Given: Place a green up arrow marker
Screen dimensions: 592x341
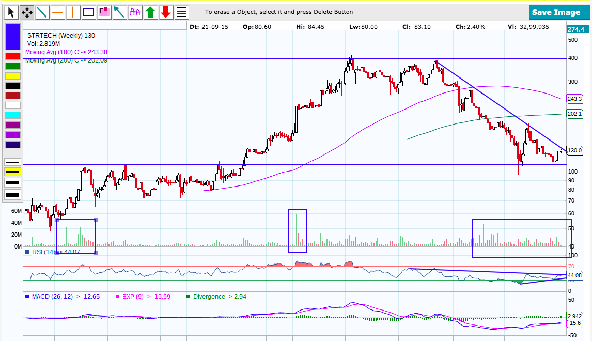Looking at the screenshot, I should tap(150, 12).
